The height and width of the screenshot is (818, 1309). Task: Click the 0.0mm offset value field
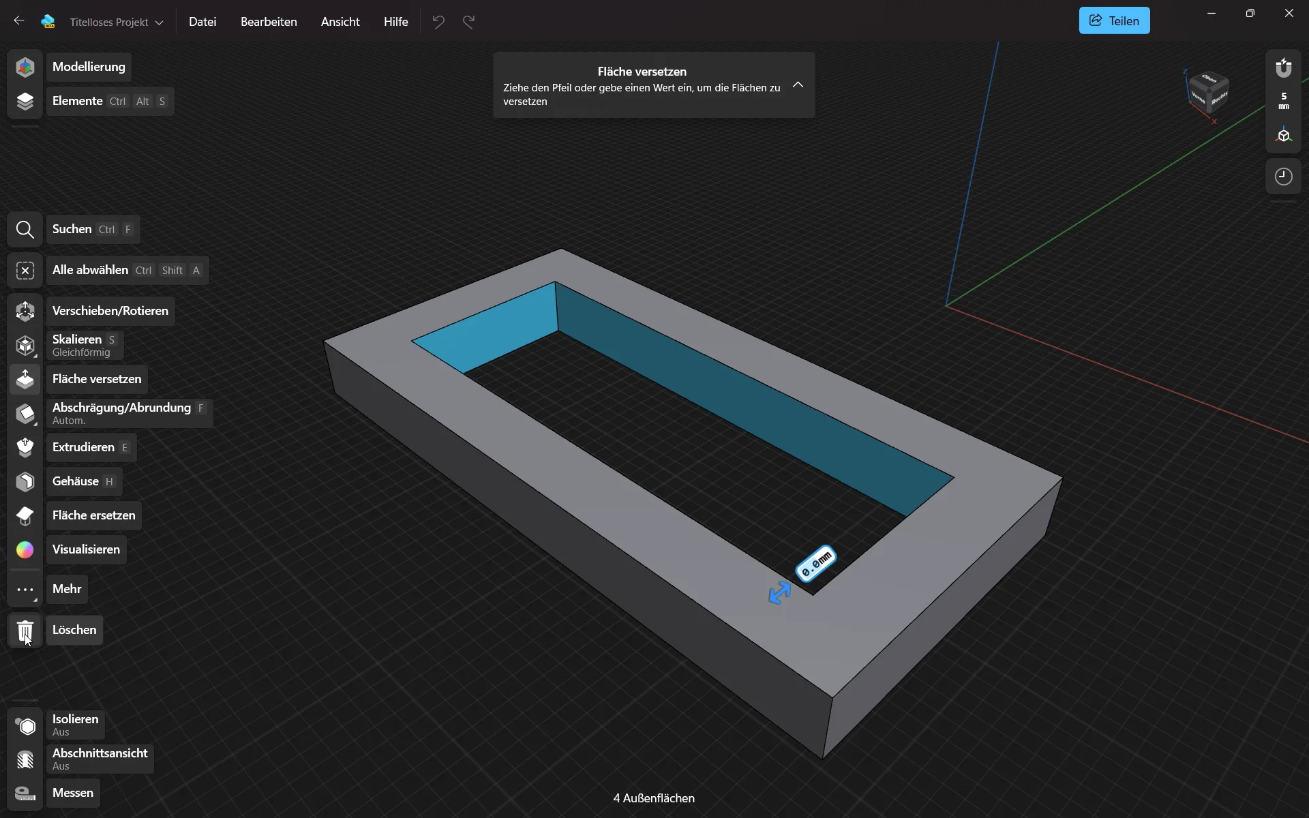(x=815, y=564)
